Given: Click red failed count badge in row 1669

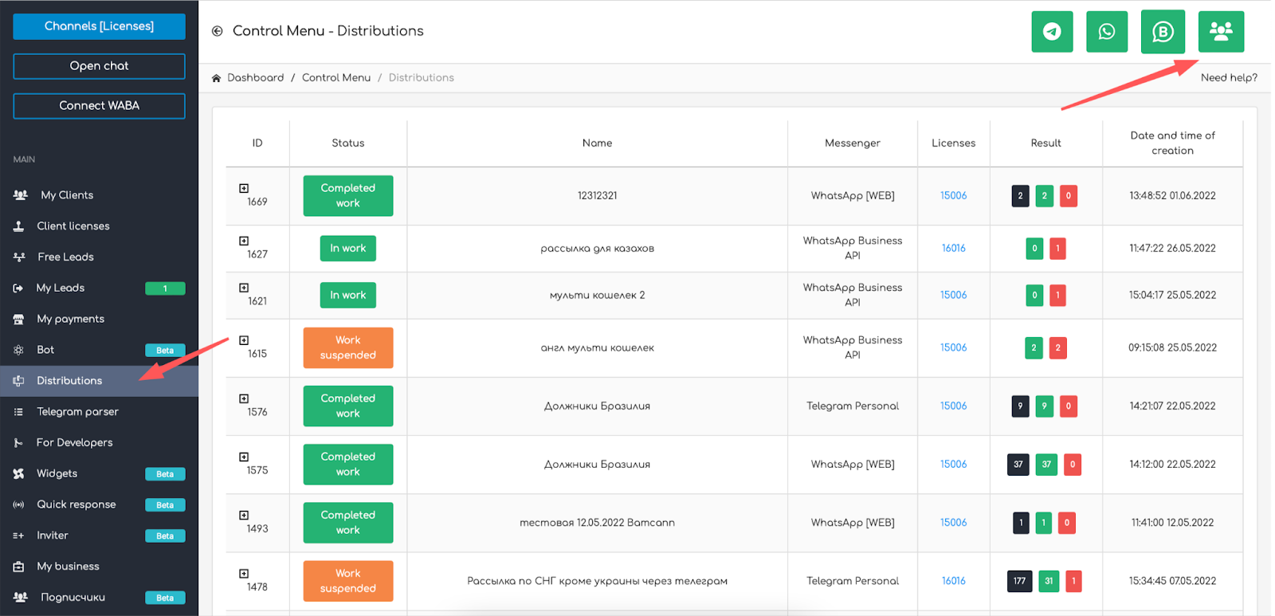Looking at the screenshot, I should pyautogui.click(x=1068, y=196).
